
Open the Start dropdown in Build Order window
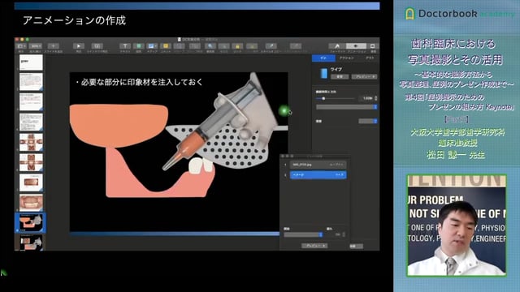303,234
